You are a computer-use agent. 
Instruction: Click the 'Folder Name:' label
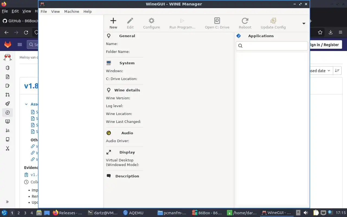pos(118,52)
